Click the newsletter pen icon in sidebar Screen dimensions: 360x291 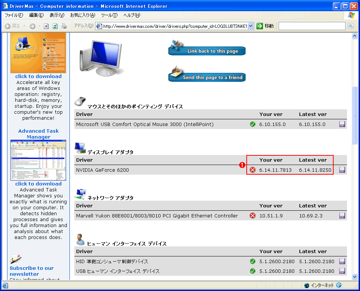click(x=15, y=259)
